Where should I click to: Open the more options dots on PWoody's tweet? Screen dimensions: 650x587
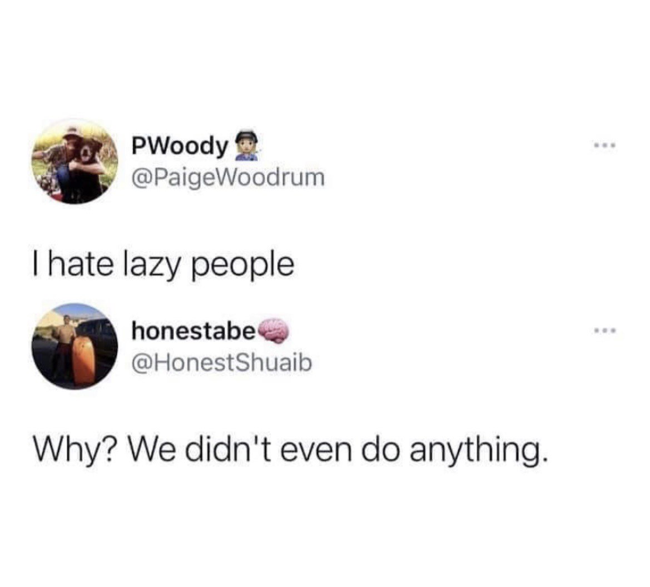(605, 146)
